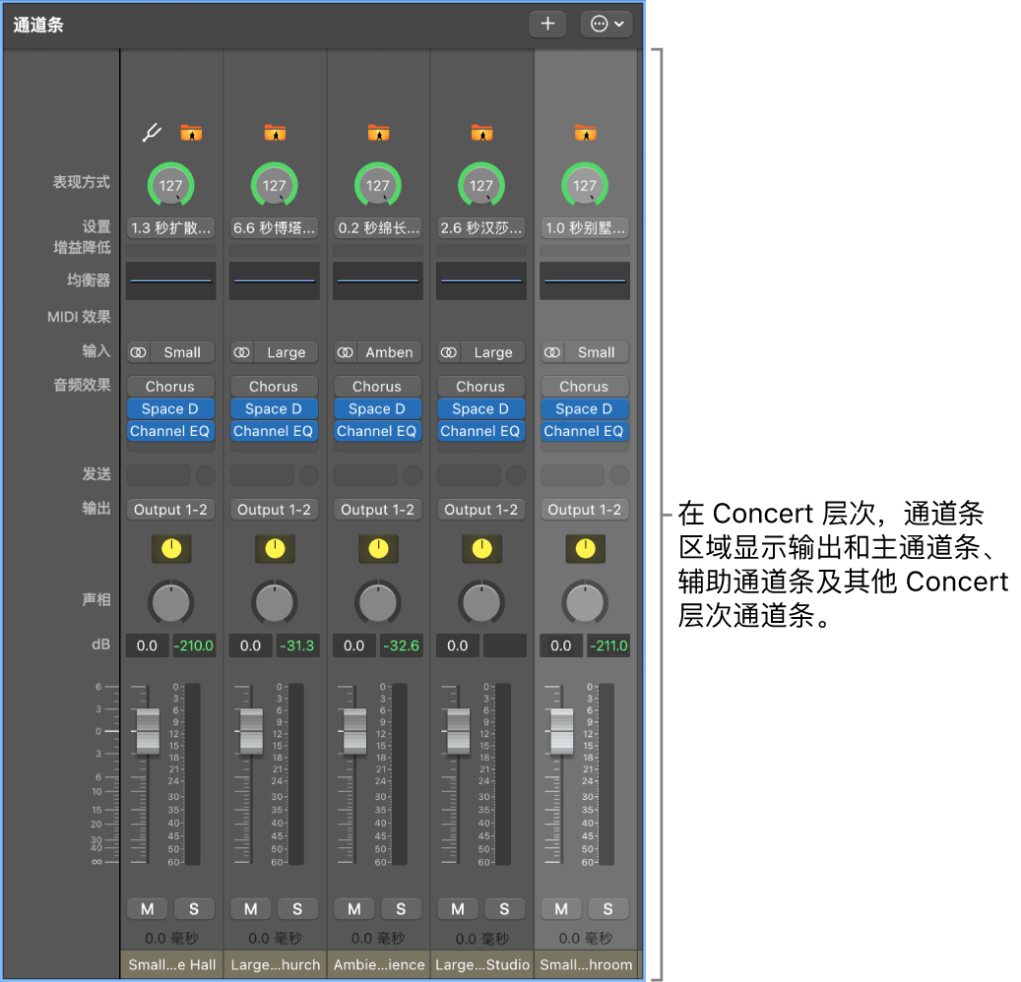Select the Small...e Hall channel strip name
1021x982 pixels.
tap(170, 964)
